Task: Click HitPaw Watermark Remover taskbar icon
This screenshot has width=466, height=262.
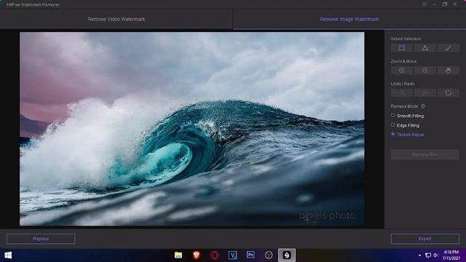Action: [287, 255]
